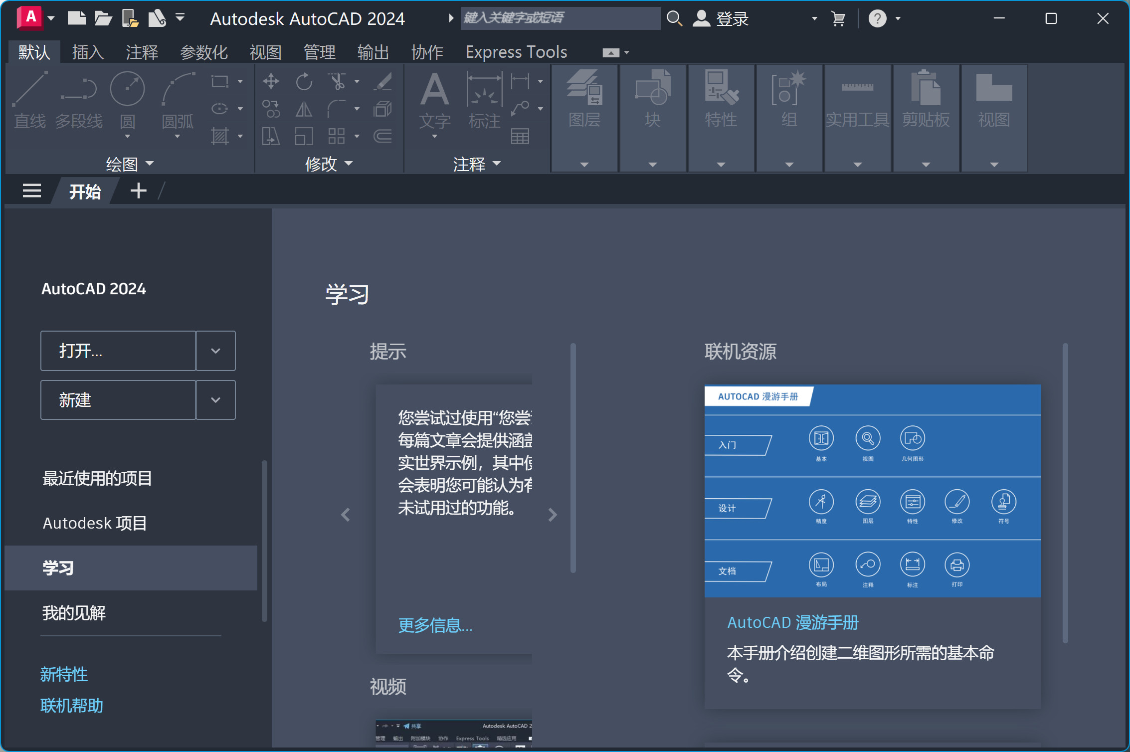Click the help question mark icon
1130x752 pixels.
[877, 18]
